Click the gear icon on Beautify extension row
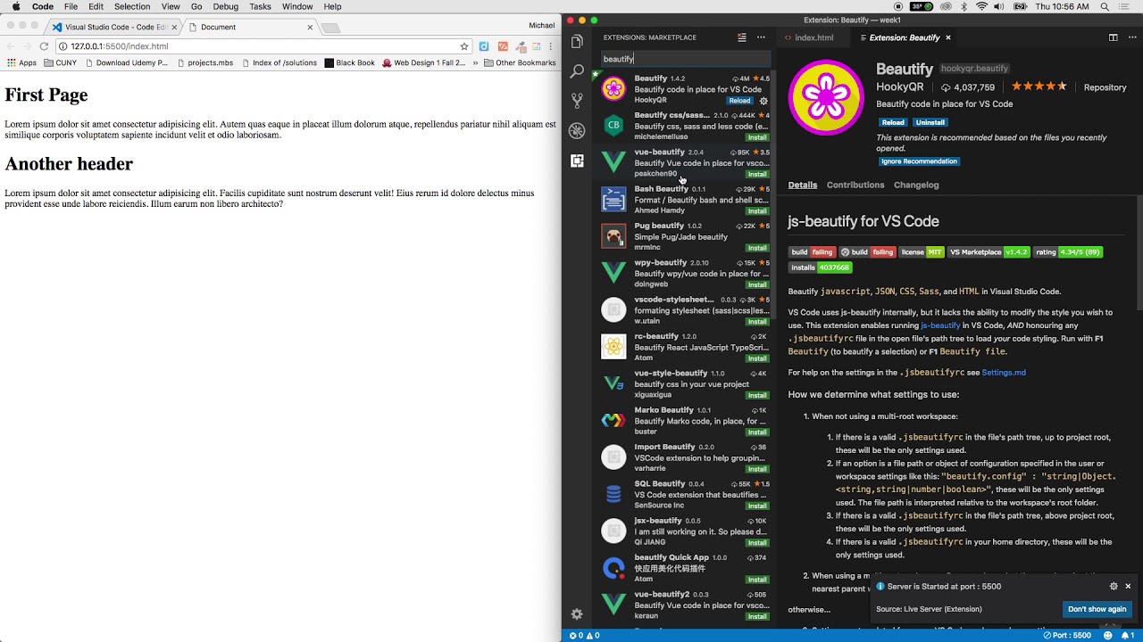1143x642 pixels. [763, 101]
